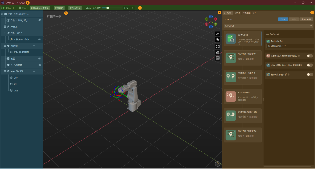Click the perspective grid view icon
The width and height of the screenshot is (315, 170).
tap(218, 52)
